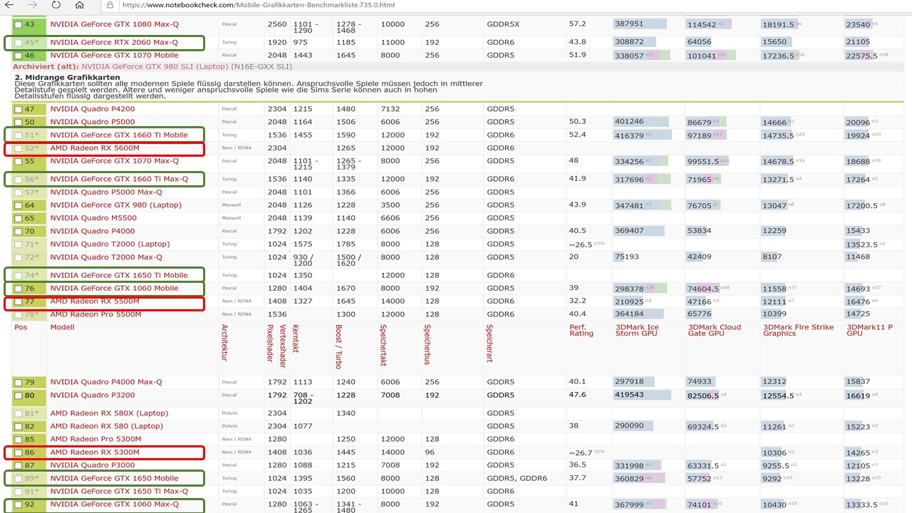
Task: Sort table by the Modell column header
Action: pos(62,327)
